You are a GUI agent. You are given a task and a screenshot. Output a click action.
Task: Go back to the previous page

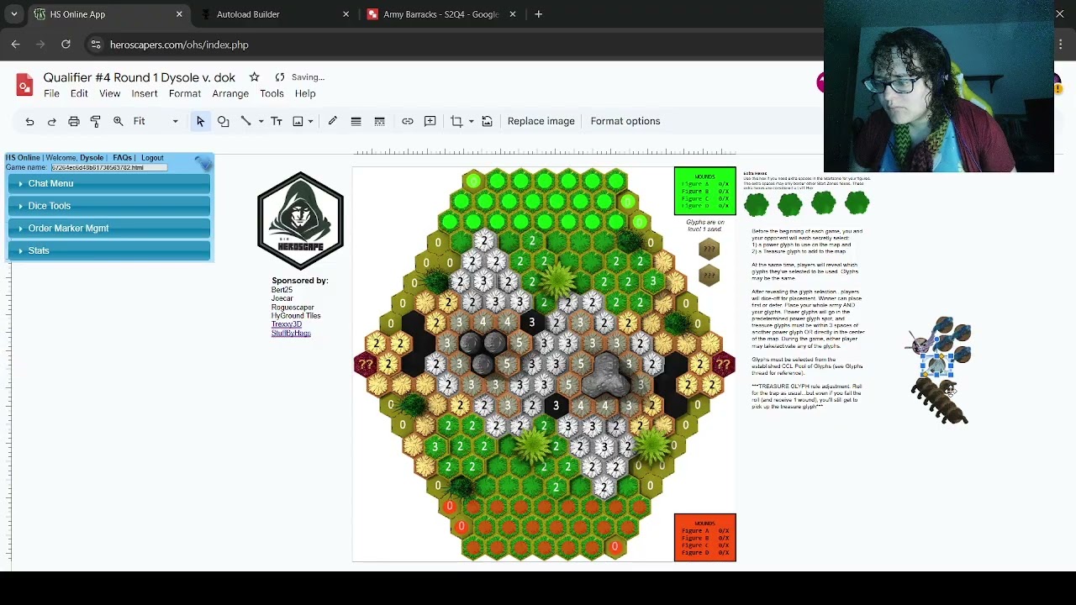(x=16, y=45)
